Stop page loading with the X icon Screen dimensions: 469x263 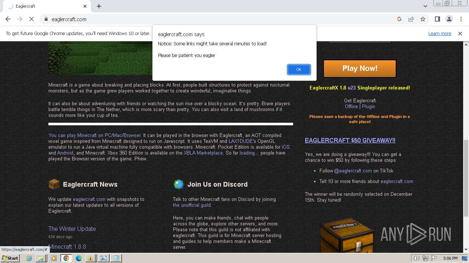pyautogui.click(x=32, y=19)
